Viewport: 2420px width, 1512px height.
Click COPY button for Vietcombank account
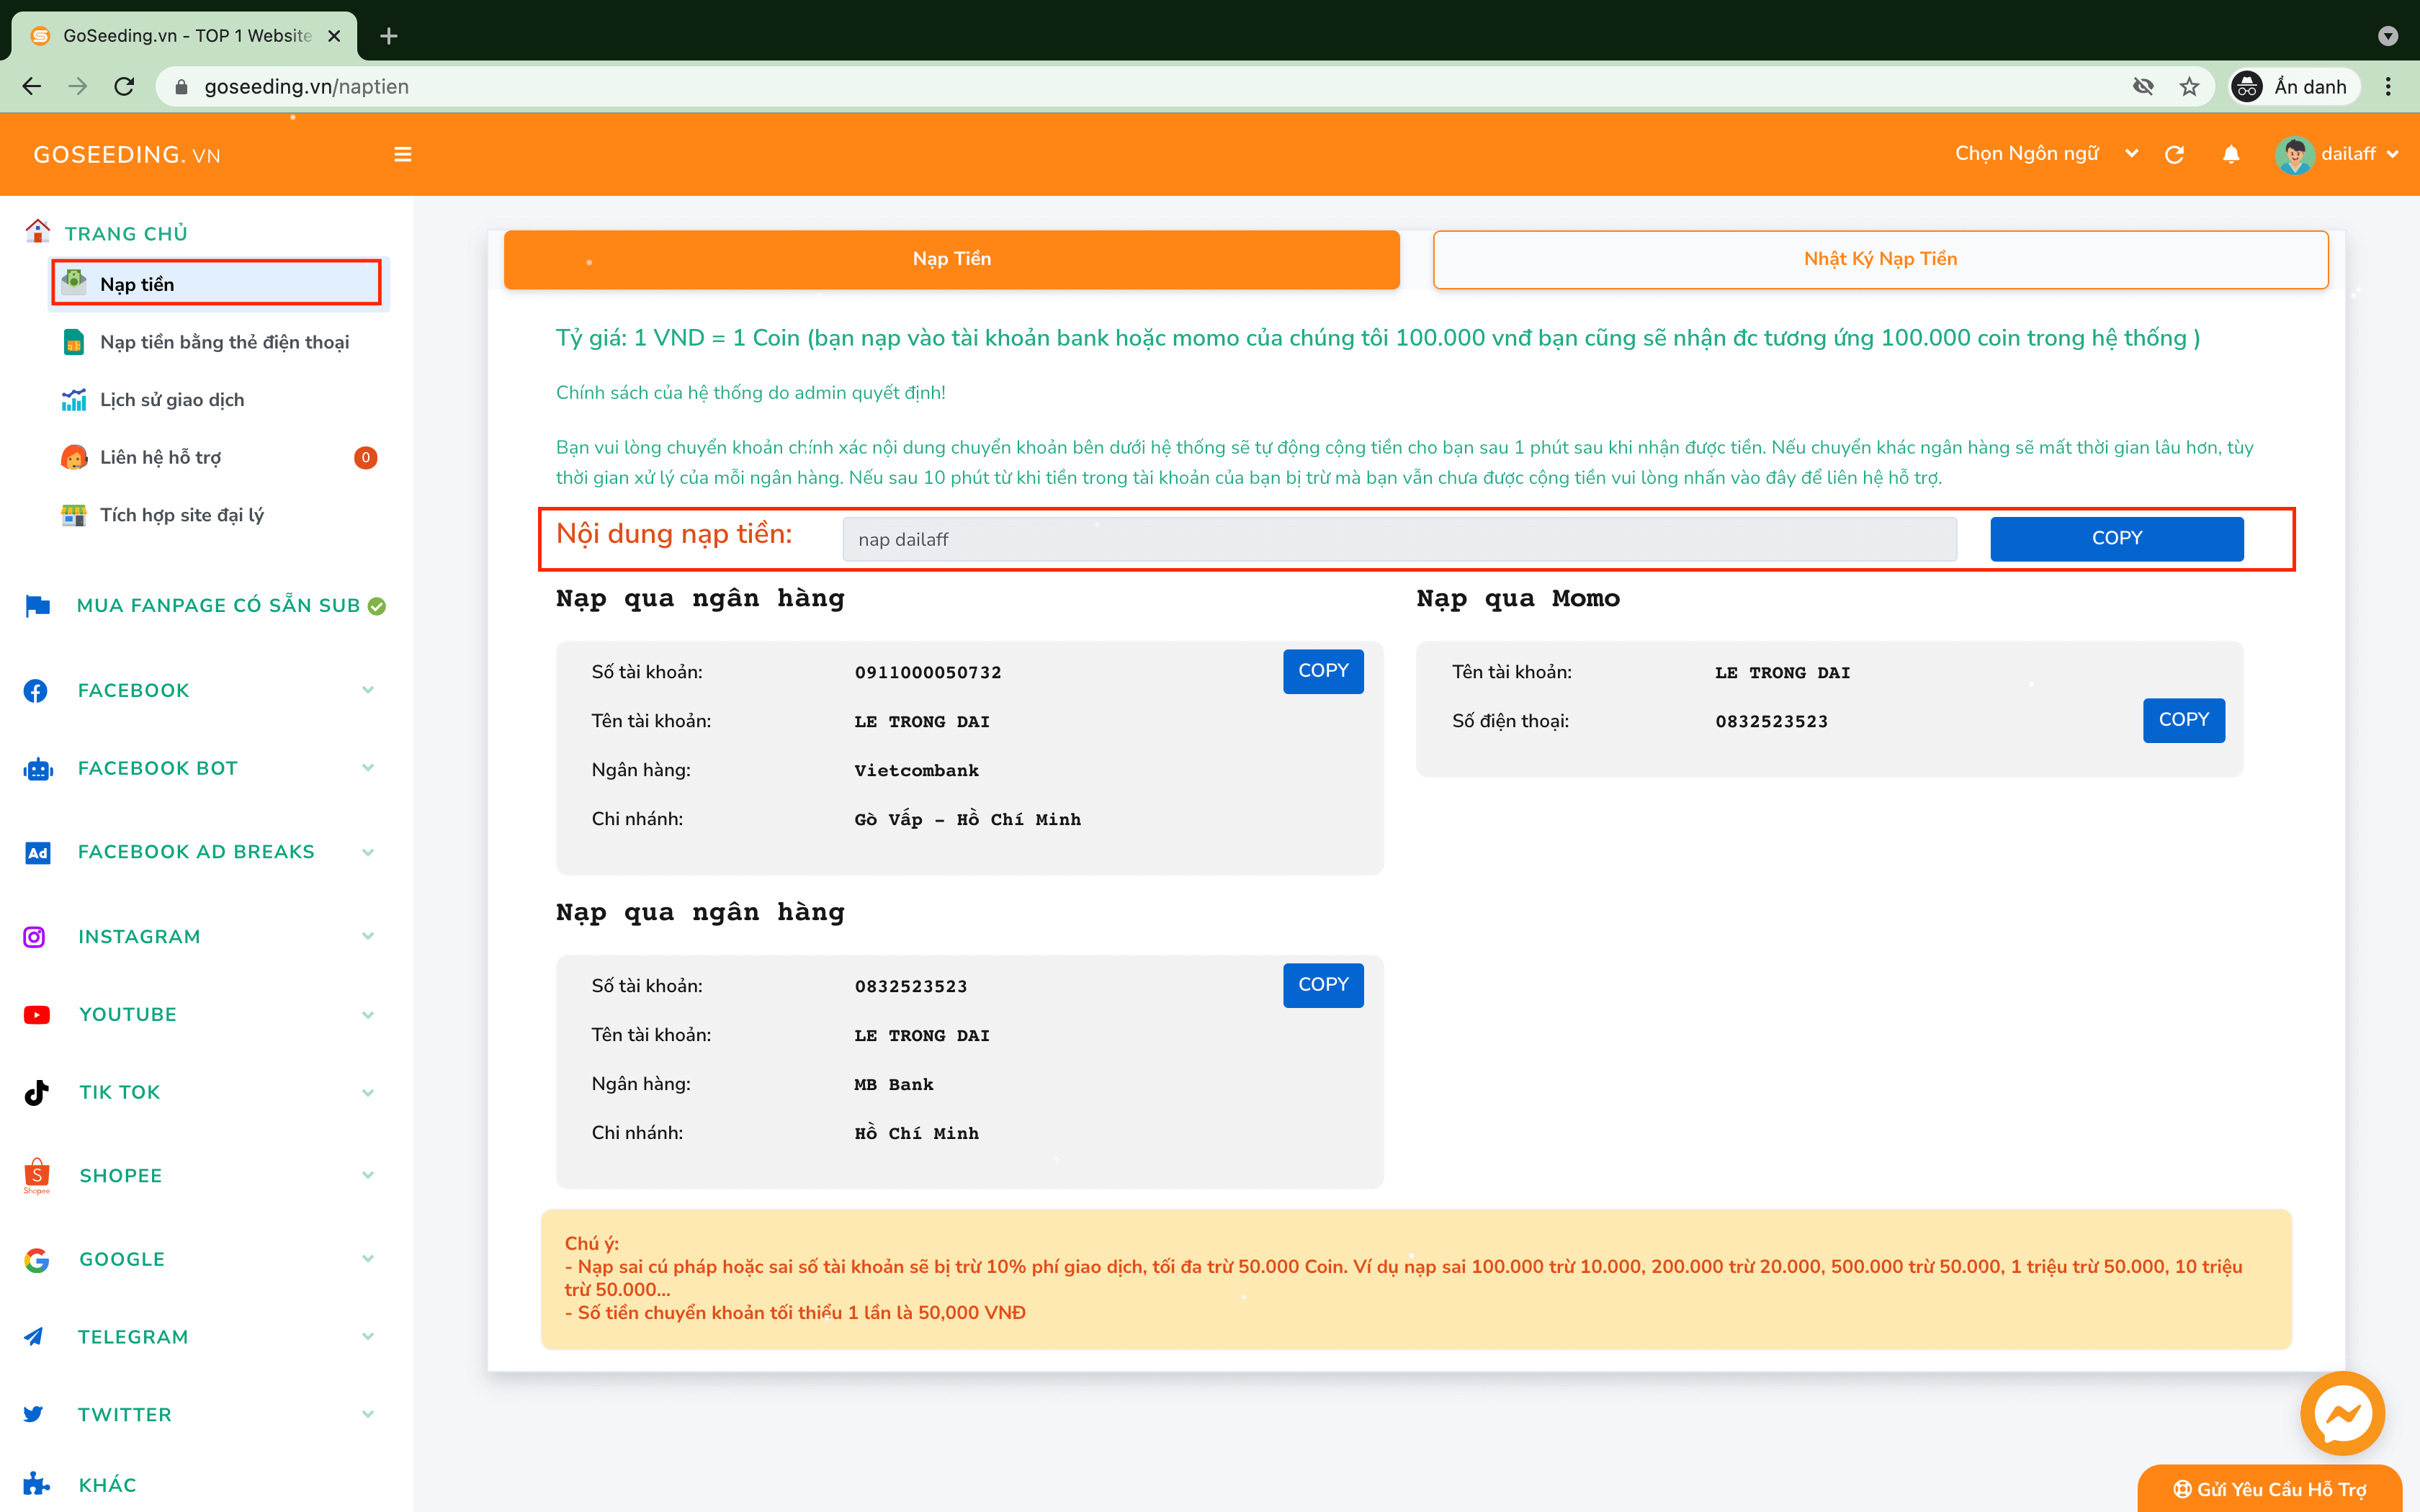pos(1322,670)
